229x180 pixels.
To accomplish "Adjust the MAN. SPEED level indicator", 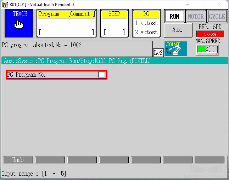I will click(207, 50).
